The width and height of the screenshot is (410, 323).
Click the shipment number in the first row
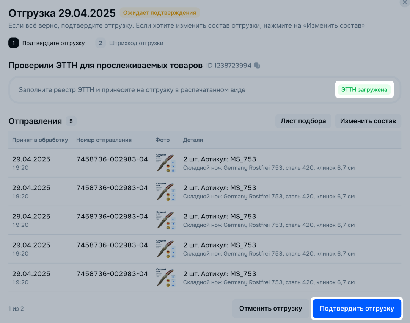(x=112, y=159)
